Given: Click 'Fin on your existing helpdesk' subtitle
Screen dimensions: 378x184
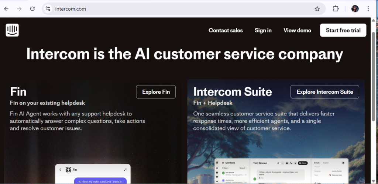Looking at the screenshot, I should pos(48,103).
